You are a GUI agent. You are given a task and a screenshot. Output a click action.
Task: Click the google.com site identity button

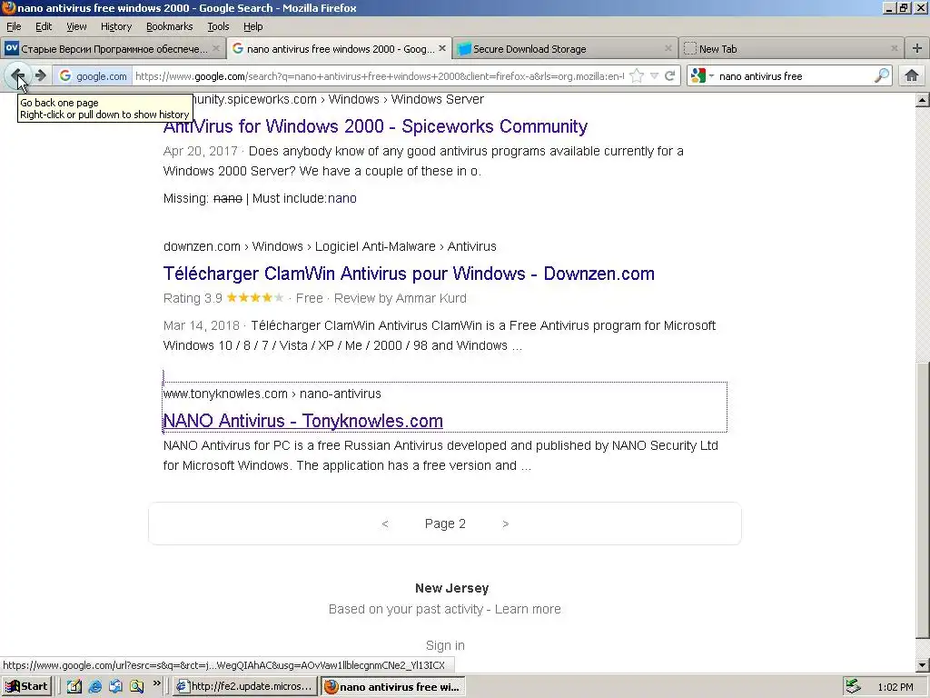(x=93, y=76)
